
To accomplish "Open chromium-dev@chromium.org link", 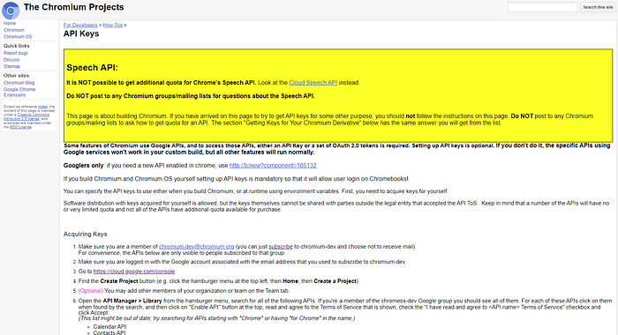I will click(x=196, y=247).
